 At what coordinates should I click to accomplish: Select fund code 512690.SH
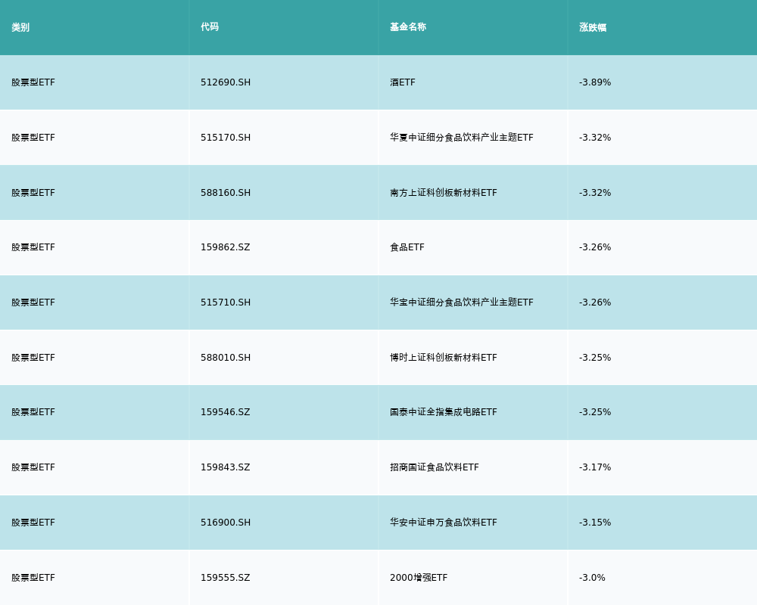[x=226, y=82]
